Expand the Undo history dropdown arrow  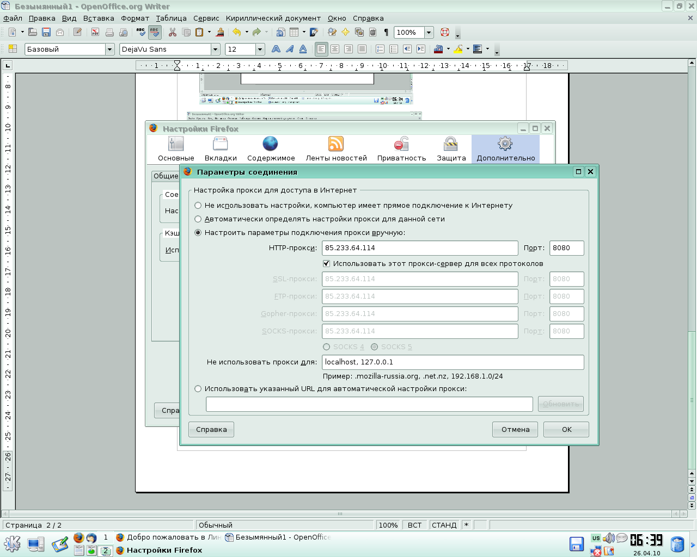(247, 33)
